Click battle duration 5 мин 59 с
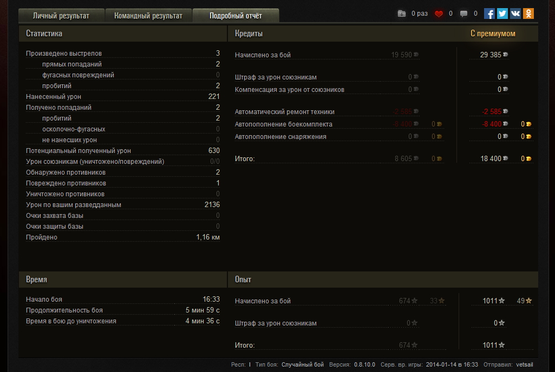The image size is (555, 372). 203,310
